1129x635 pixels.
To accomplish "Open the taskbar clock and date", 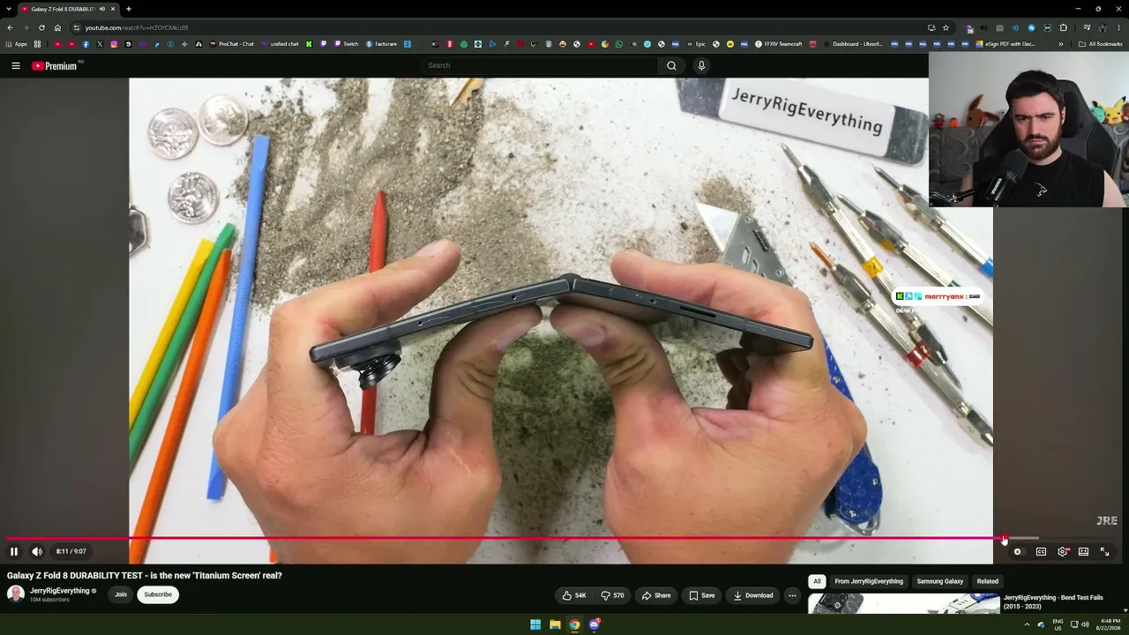I will click(1110, 624).
